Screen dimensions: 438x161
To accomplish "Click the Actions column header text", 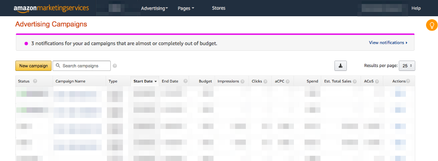I will pos(399,81).
